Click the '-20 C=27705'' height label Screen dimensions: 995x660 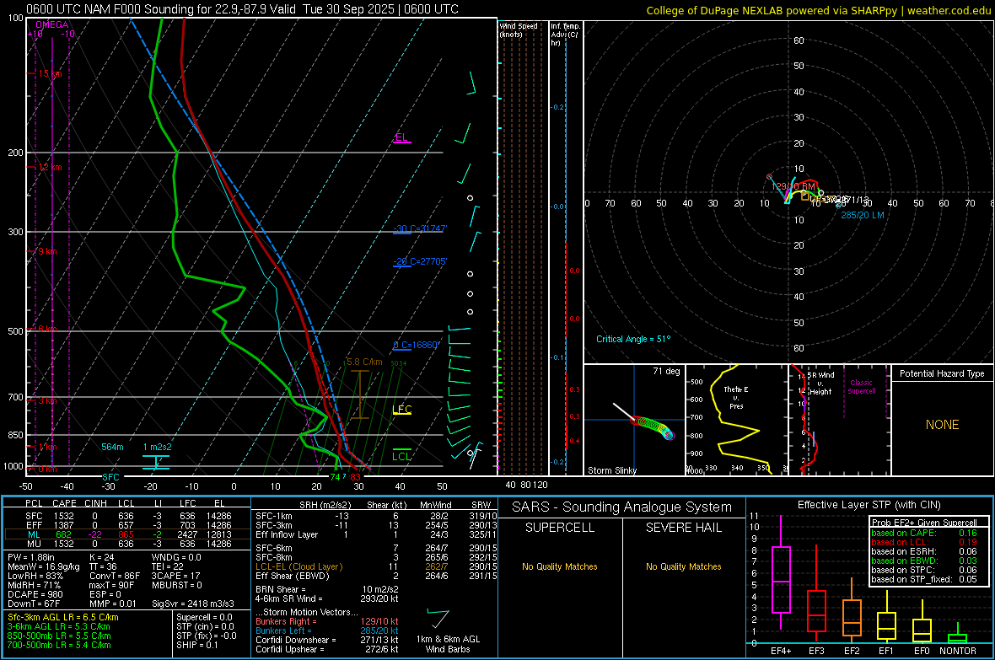[x=420, y=261]
